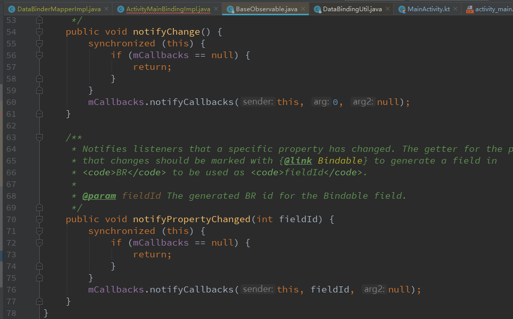Click the 'sender:' parameter hint on line 60
This screenshot has width=513, height=319.
(x=258, y=102)
